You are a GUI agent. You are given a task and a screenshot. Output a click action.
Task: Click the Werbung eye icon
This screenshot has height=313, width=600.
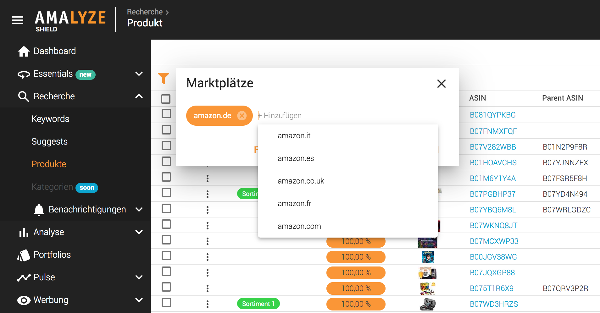click(24, 300)
